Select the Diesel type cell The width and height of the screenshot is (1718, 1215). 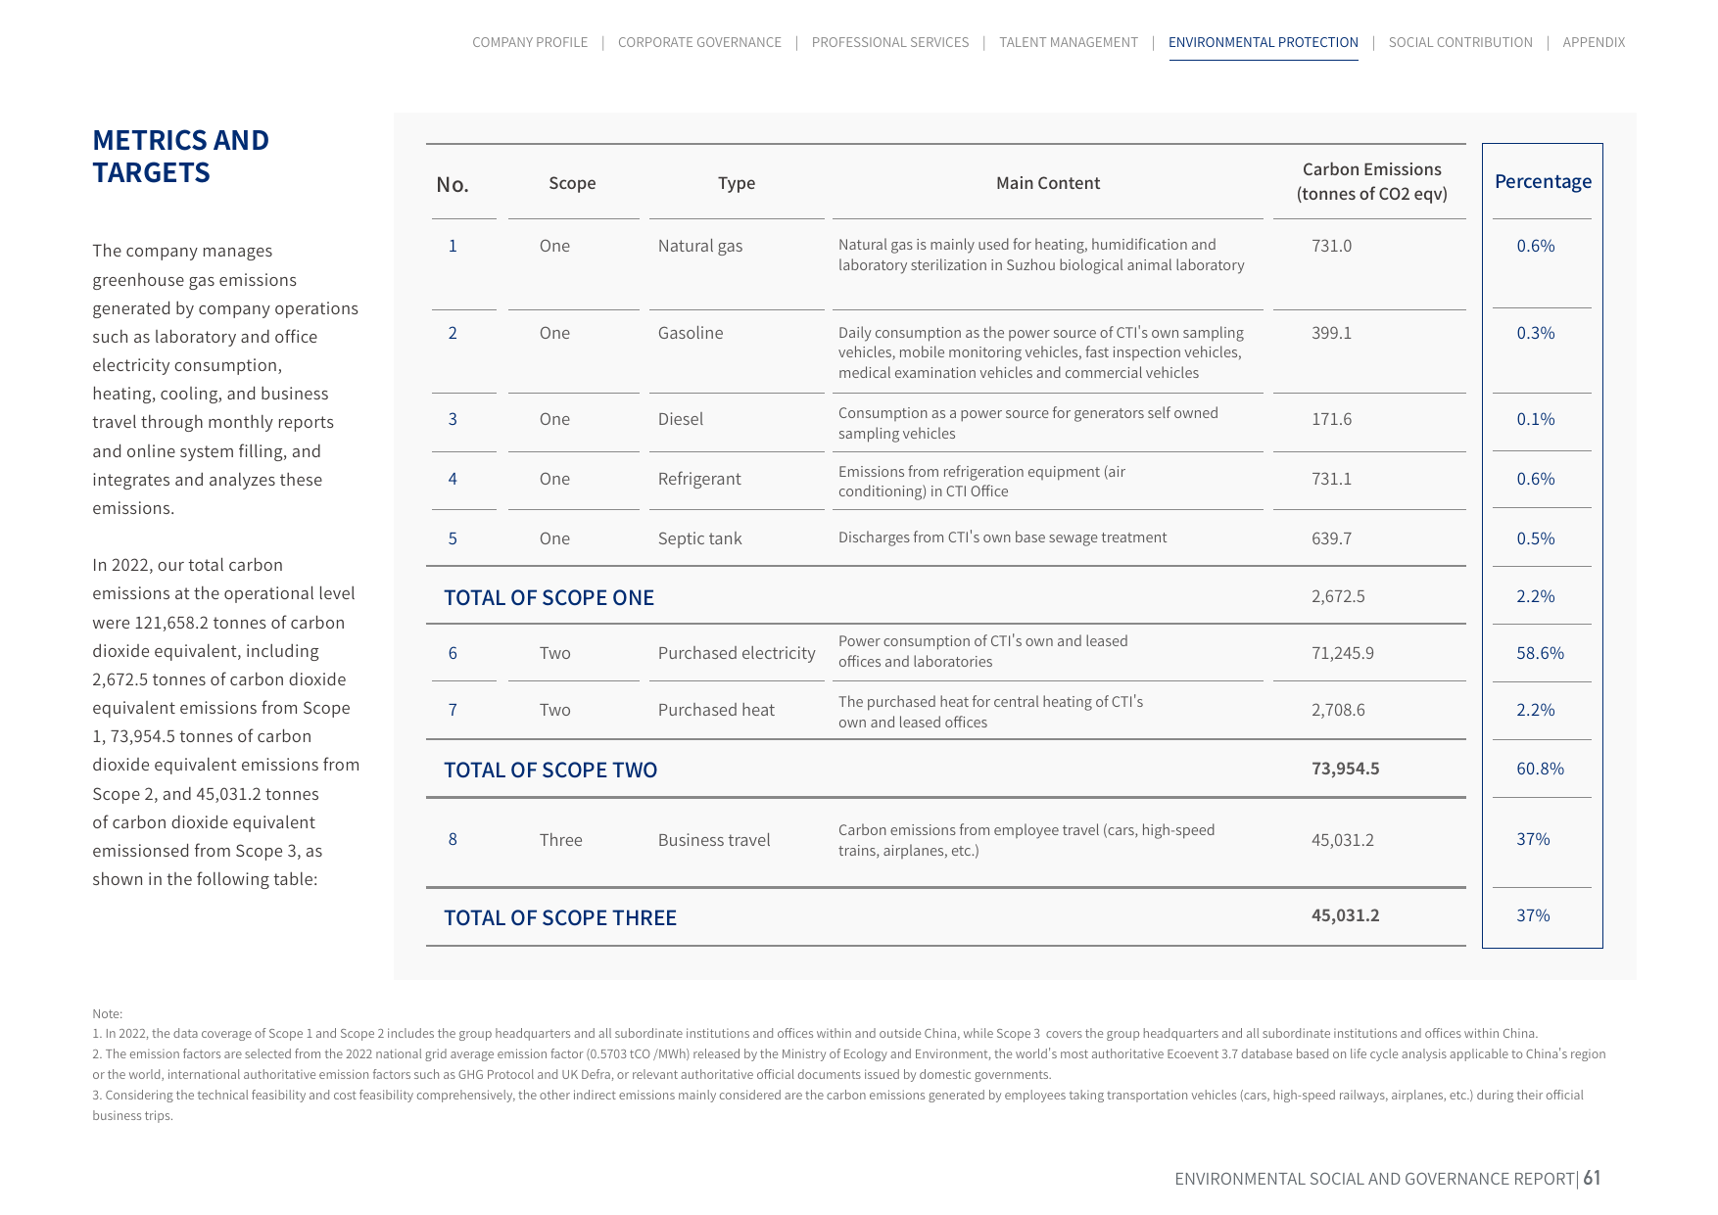pos(681,419)
